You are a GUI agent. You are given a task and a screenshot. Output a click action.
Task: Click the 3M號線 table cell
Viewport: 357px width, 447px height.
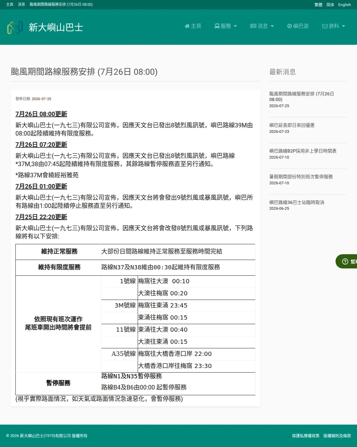point(119,306)
